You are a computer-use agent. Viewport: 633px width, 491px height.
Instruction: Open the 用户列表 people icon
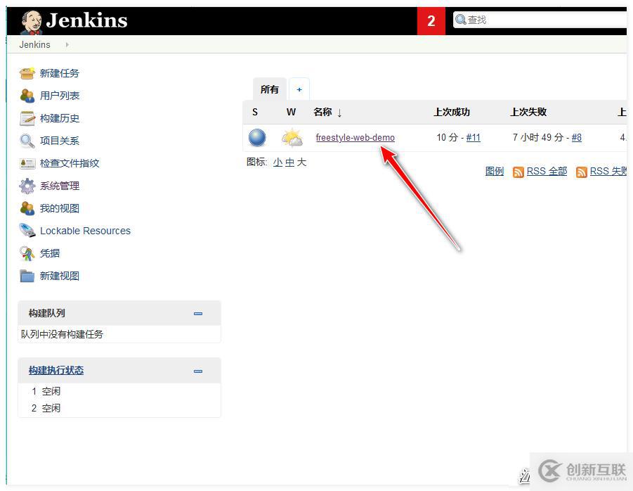27,96
